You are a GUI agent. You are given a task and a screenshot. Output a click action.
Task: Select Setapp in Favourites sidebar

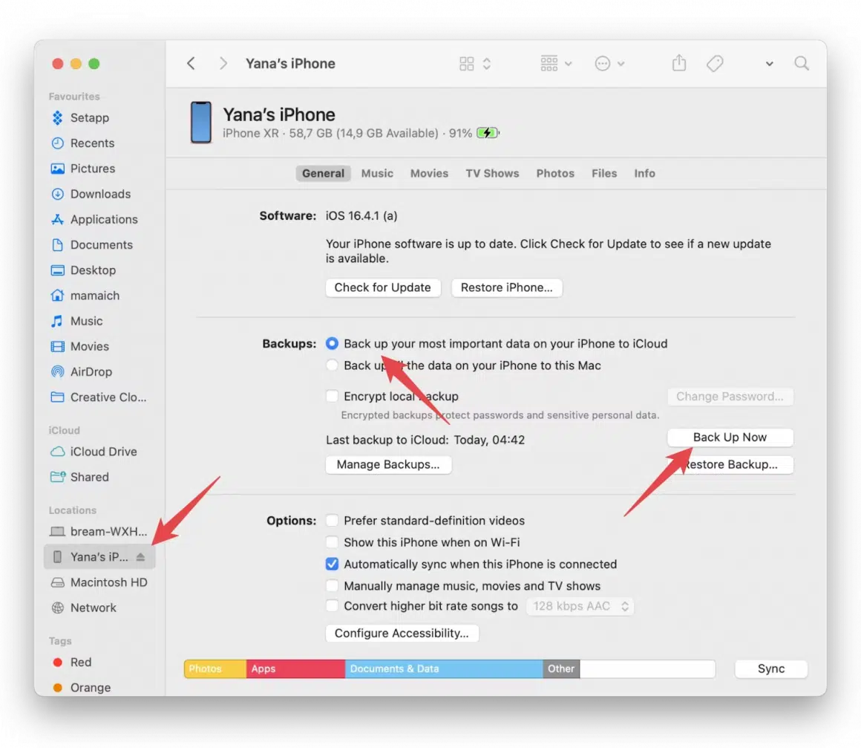pos(89,118)
